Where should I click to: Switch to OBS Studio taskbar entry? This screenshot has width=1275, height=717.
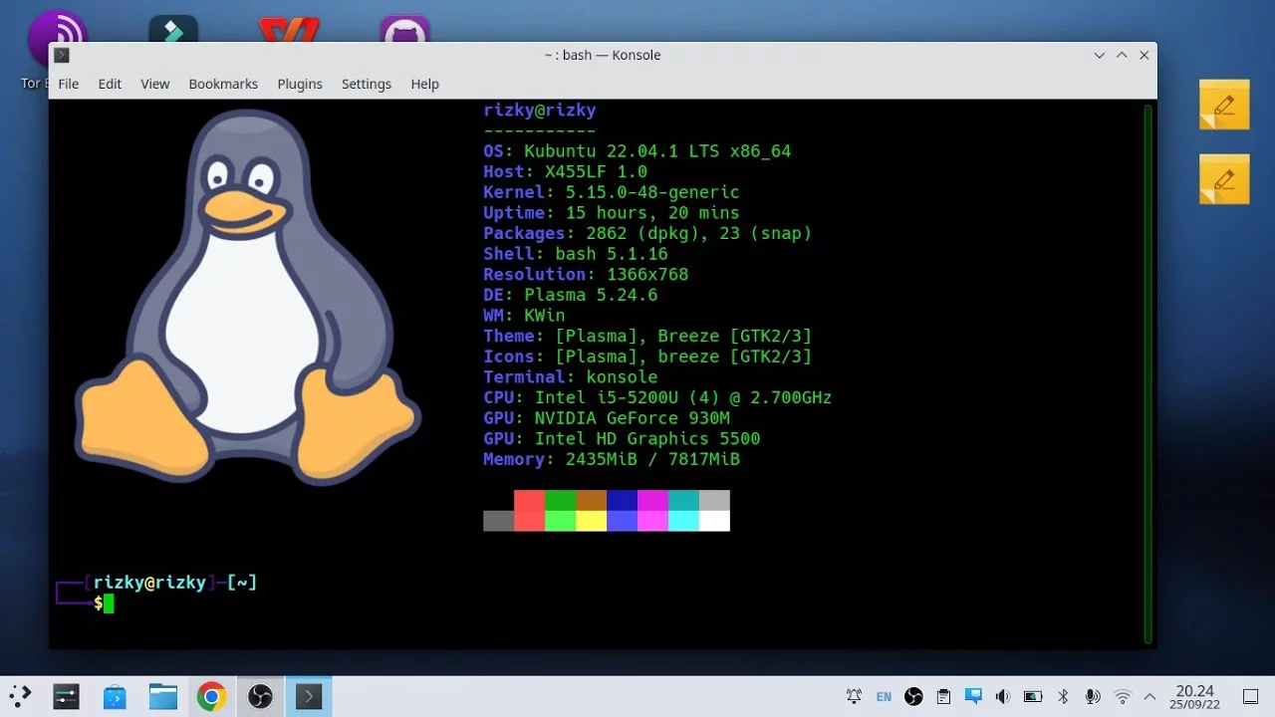259,697
